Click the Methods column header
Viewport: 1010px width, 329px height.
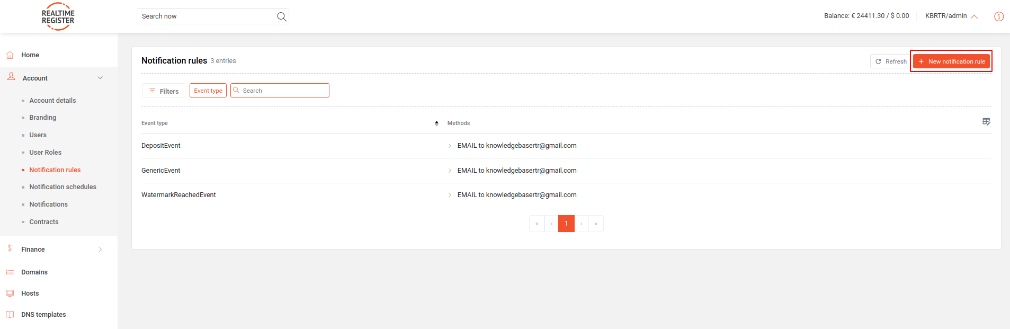(x=459, y=123)
